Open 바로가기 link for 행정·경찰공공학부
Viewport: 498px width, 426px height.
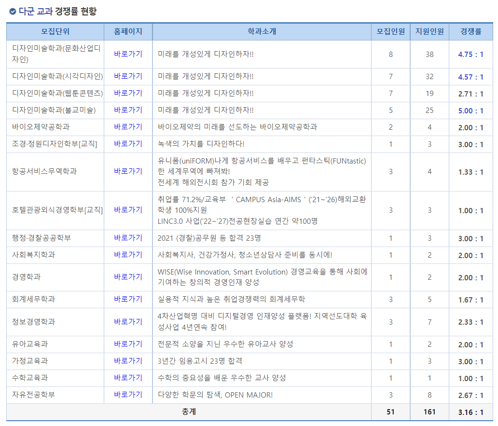coord(128,238)
